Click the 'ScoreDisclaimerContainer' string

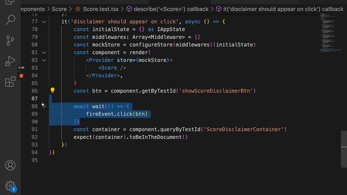pos(243,129)
